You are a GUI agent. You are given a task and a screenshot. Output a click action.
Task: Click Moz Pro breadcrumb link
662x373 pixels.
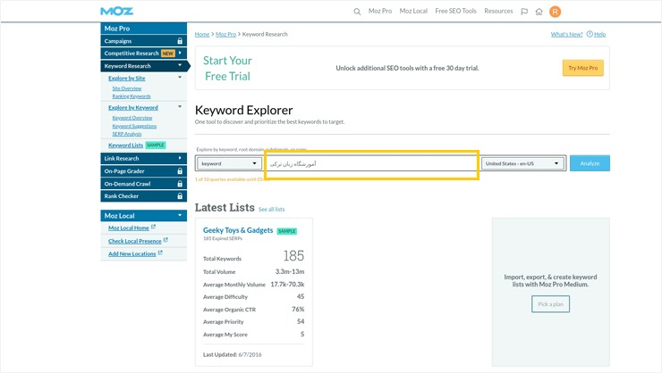(225, 35)
